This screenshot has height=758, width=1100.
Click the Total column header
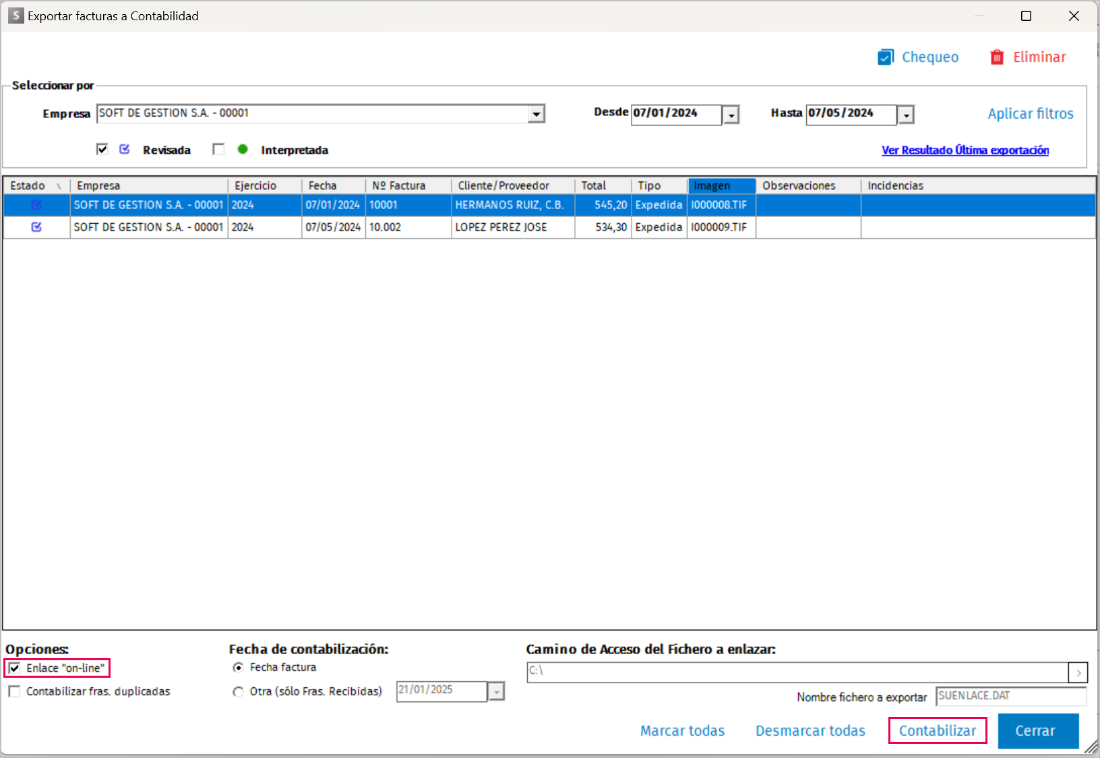coord(603,185)
